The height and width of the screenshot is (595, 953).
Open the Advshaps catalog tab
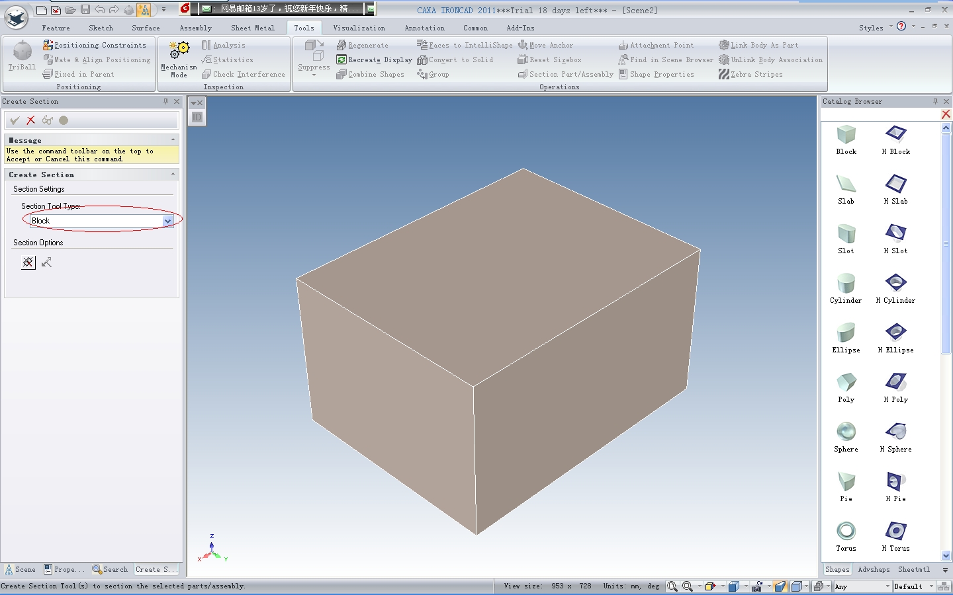874,569
